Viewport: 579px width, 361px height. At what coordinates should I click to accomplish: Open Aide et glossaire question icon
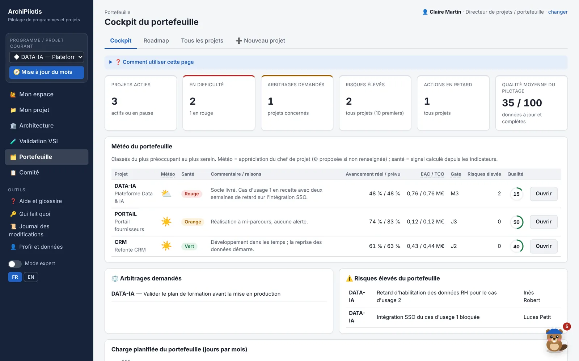pyautogui.click(x=13, y=201)
